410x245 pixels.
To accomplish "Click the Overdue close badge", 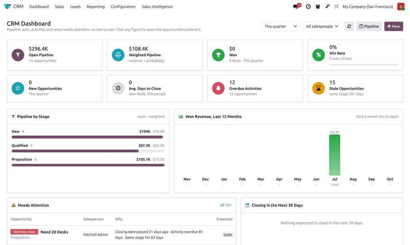I will 24,232.
